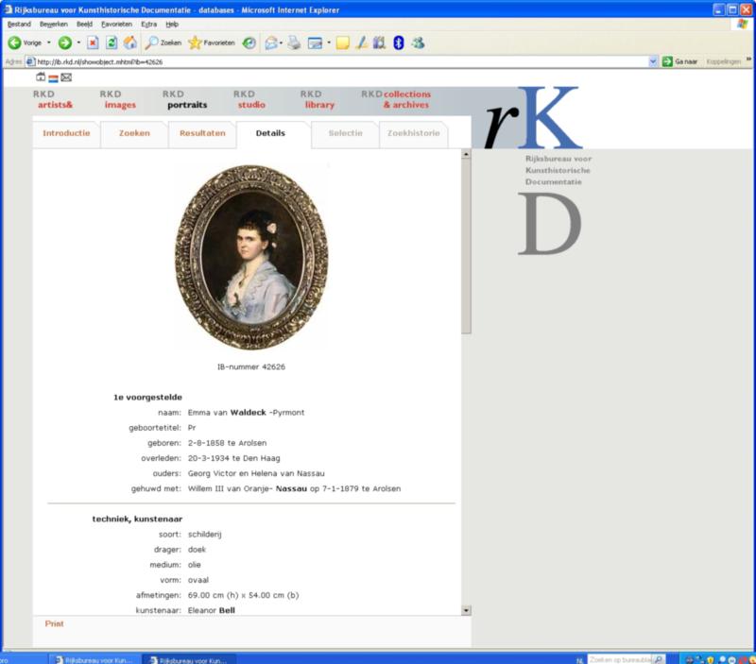
Task: Click the taskbar desktop search field
Action: pos(621,659)
